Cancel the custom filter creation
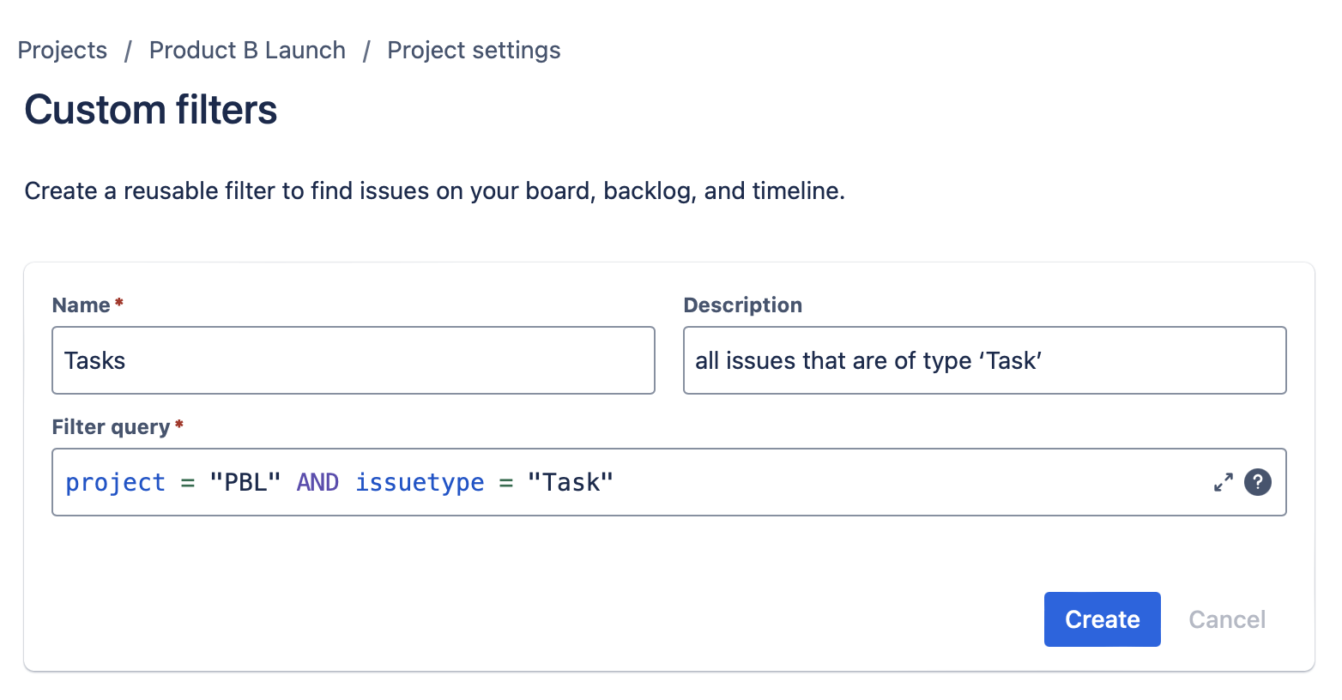The height and width of the screenshot is (700, 1342). pos(1227,619)
